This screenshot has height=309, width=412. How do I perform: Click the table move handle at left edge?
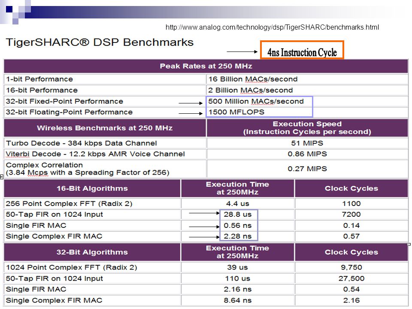tap(1, 177)
